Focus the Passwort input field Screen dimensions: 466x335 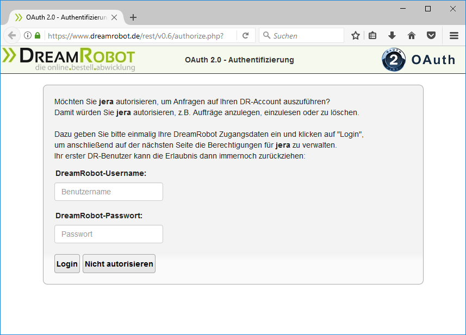point(109,234)
